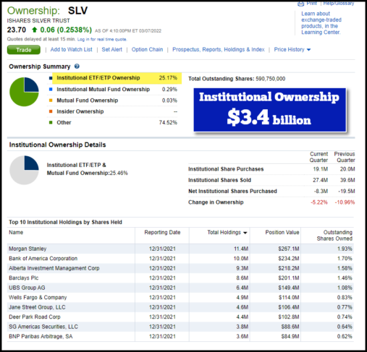This screenshot has height=352, width=367.
Task: Click the Position Value column header
Action: click(282, 232)
